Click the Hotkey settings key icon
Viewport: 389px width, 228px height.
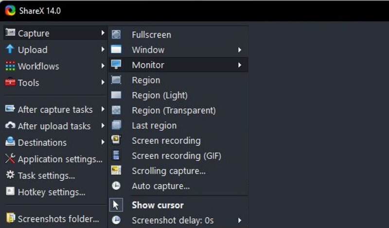coord(10,191)
